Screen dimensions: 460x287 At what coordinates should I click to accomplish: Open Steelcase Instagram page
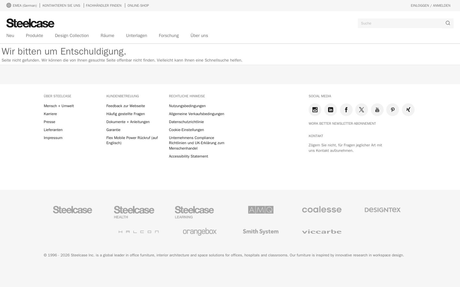315,110
